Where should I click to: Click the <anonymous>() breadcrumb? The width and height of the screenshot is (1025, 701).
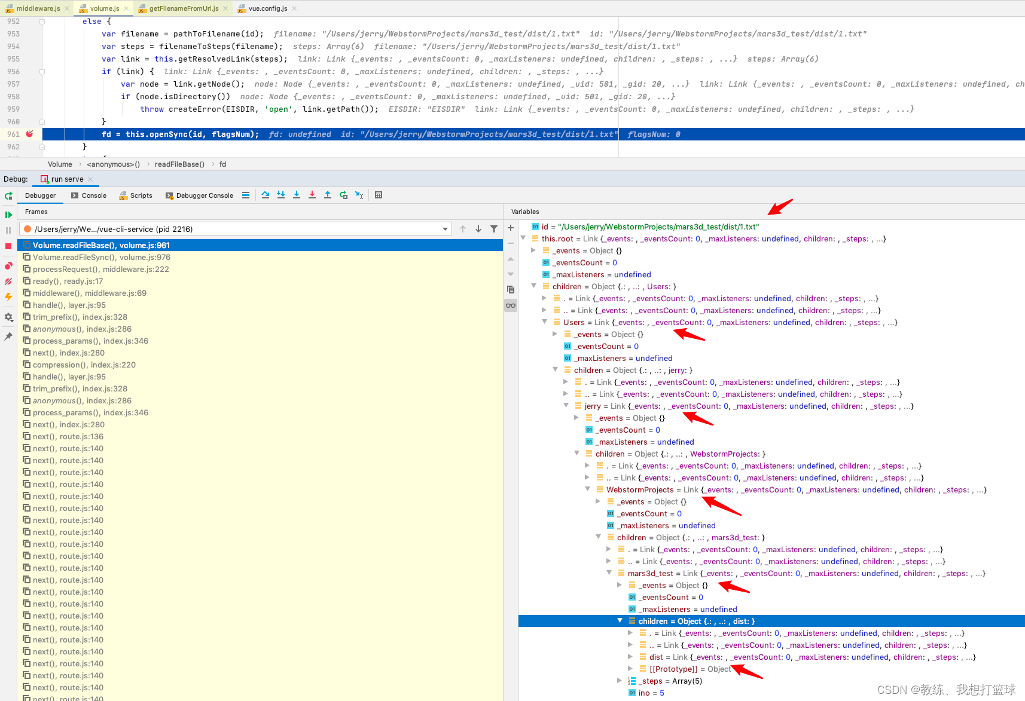pos(113,164)
